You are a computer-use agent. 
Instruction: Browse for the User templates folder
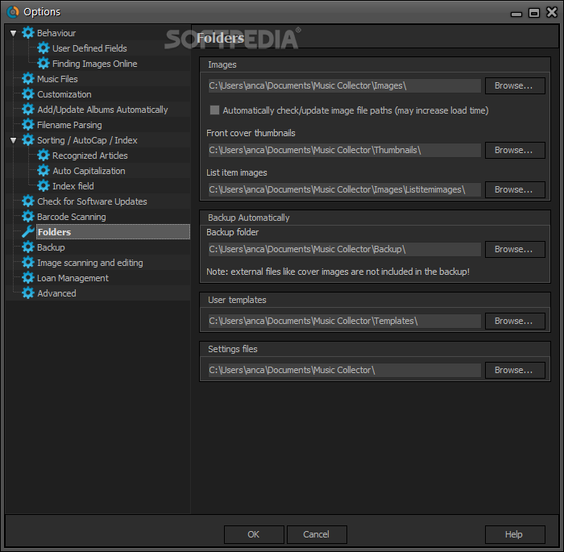[515, 321]
